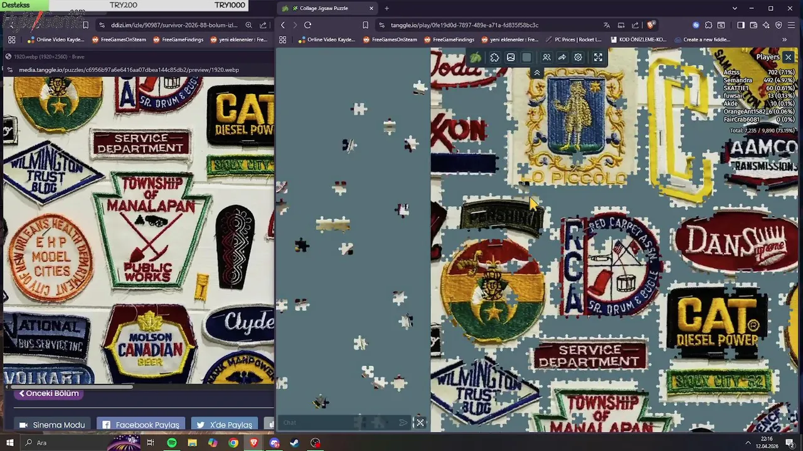Toggle fullscreen mode in the puzzle toolbar

598,58
